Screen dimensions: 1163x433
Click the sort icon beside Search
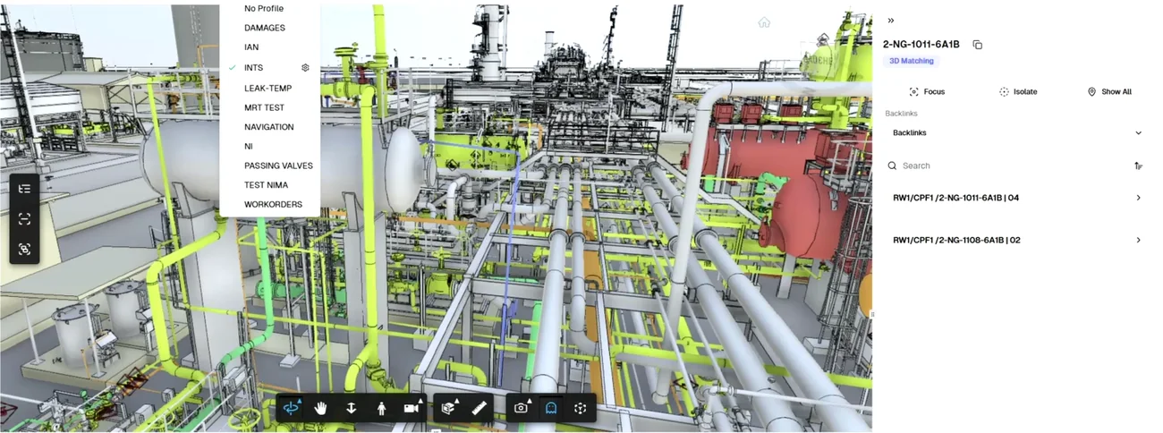1138,166
